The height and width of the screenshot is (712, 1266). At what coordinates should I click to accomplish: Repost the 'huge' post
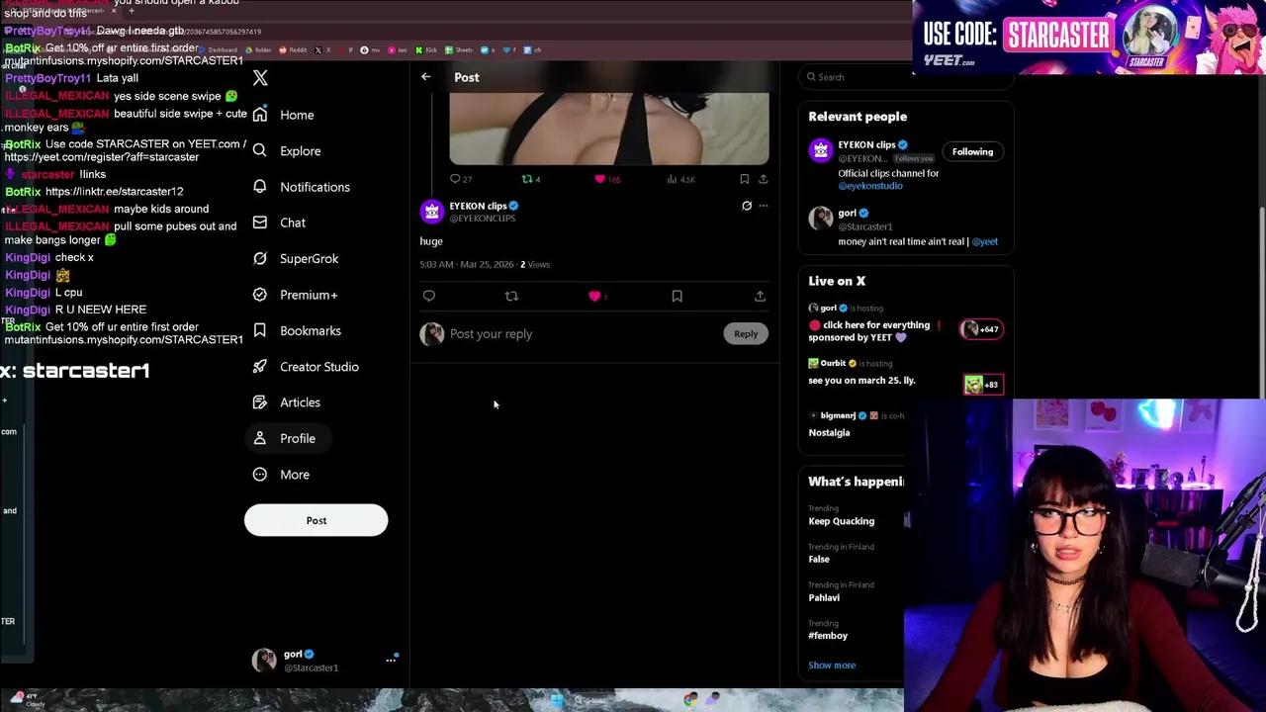tap(511, 296)
